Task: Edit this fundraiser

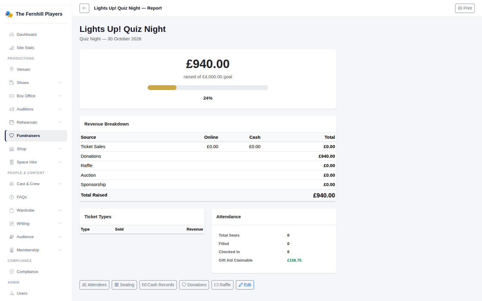Action: click(245, 285)
